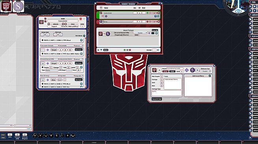Toggle red hostile faction visibility in Combat Tracker footer
Viewport: 258px width, 144px height.
click(130, 50)
